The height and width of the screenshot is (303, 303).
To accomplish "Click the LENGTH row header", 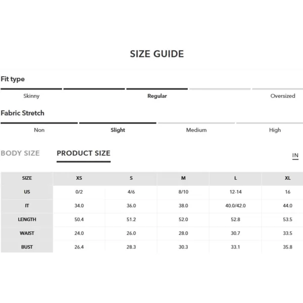I will tap(27, 220).
